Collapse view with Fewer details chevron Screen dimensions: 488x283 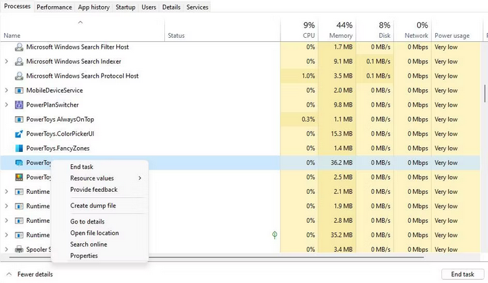point(9,274)
